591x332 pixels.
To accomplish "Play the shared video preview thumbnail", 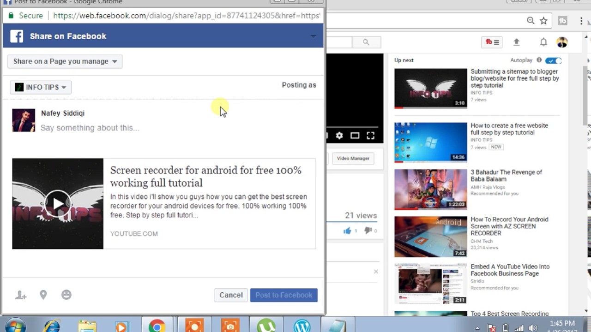I will [58, 204].
